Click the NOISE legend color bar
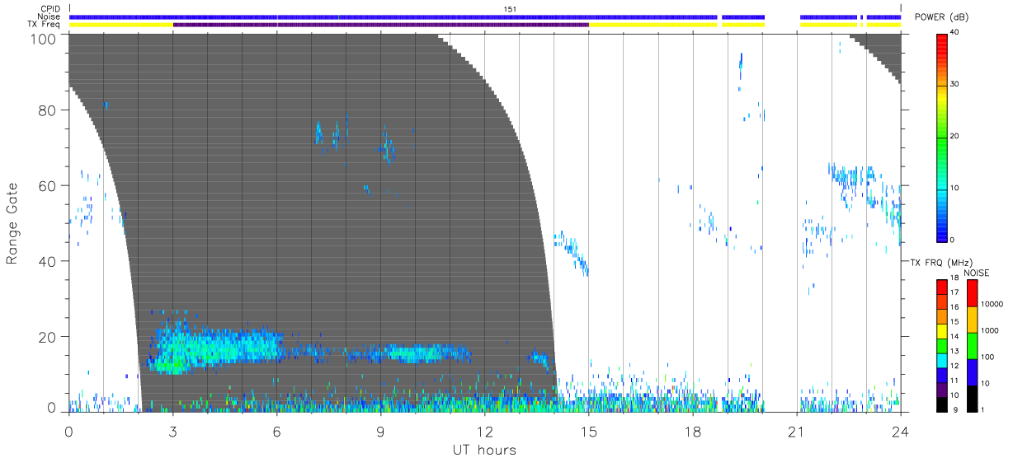 [971, 345]
